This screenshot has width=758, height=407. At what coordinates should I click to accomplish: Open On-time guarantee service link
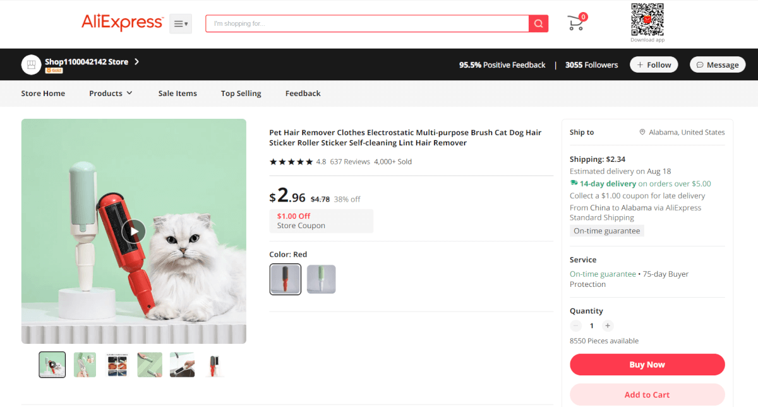click(603, 274)
